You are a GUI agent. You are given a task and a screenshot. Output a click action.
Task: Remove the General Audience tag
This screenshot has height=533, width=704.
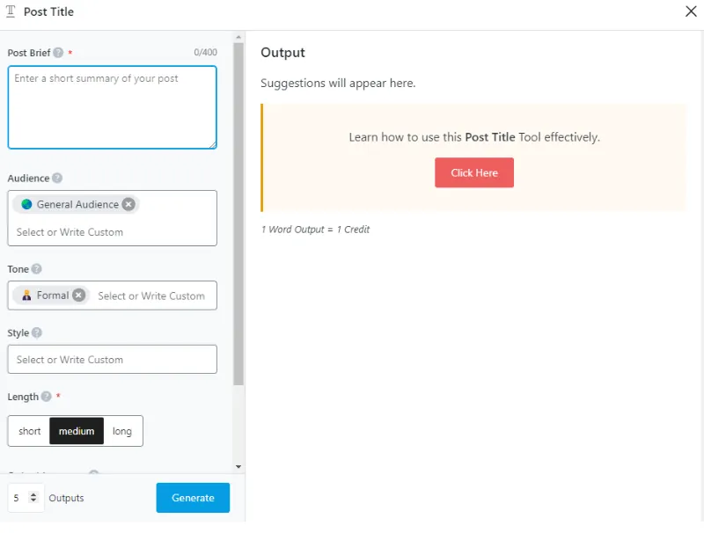(128, 204)
